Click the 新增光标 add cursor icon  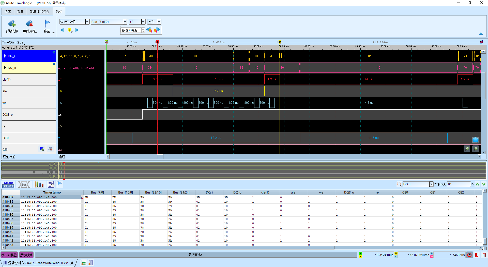12,24
